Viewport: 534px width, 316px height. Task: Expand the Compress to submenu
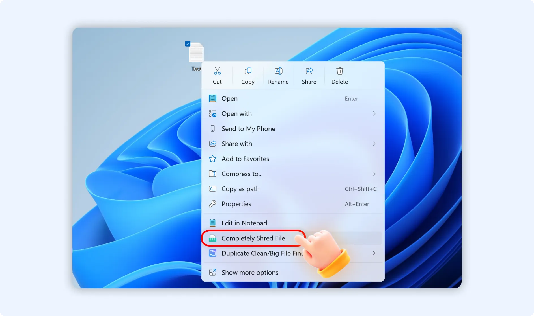374,174
